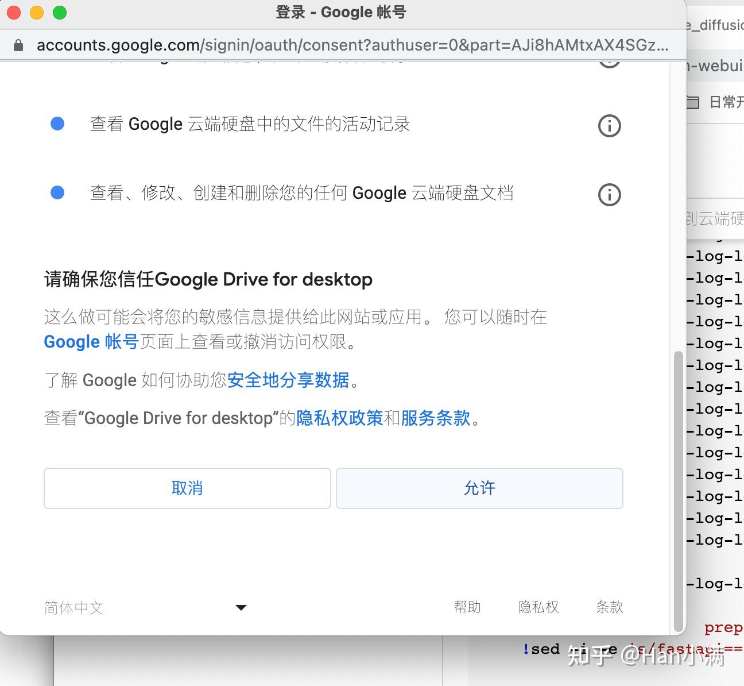The width and height of the screenshot is (744, 686).
Task: Click the URL in the address bar
Action: coord(352,45)
